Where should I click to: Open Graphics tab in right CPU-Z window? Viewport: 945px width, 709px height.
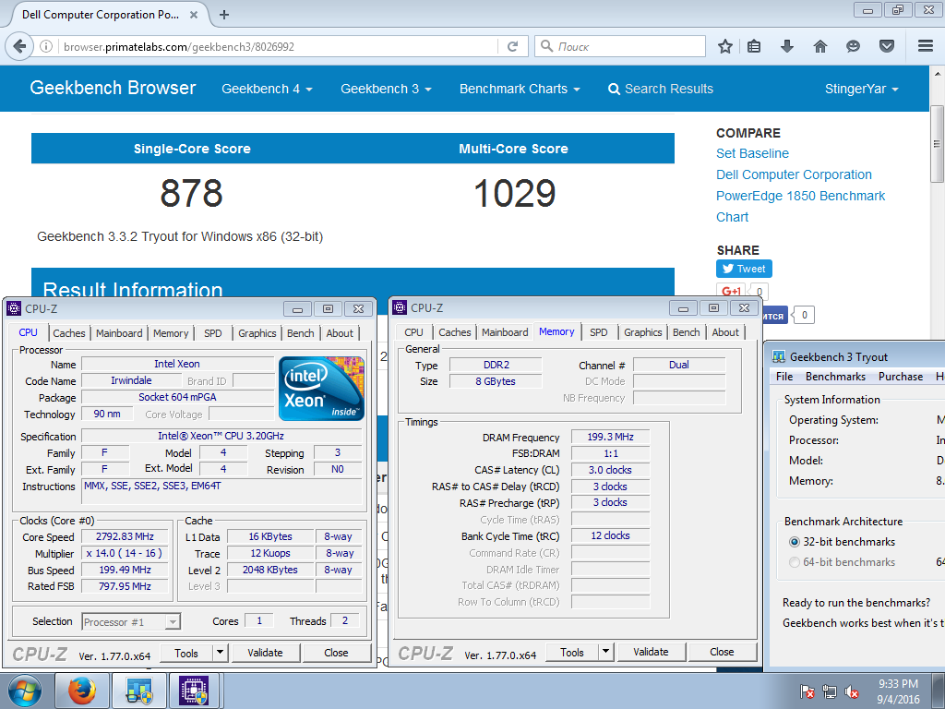point(643,332)
